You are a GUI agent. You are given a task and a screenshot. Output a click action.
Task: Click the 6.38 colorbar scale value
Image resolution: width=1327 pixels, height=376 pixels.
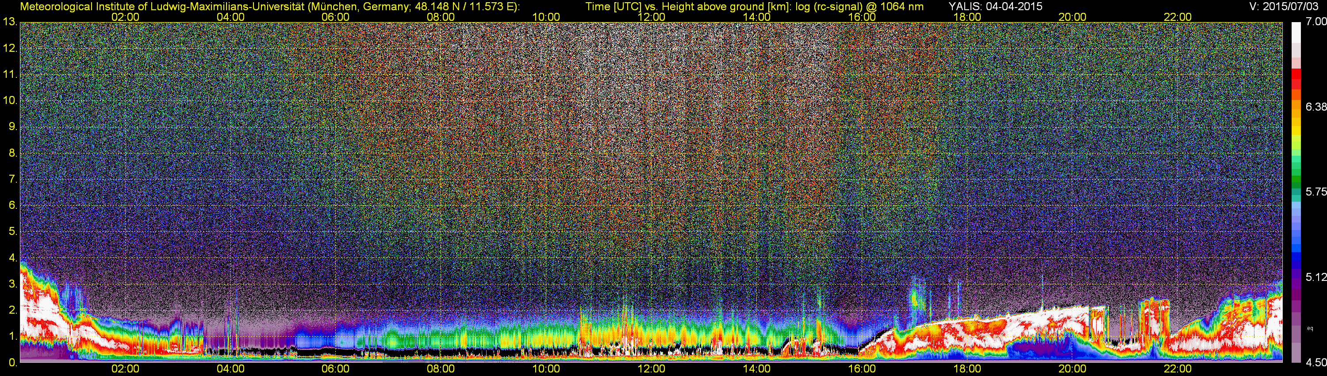[1316, 107]
